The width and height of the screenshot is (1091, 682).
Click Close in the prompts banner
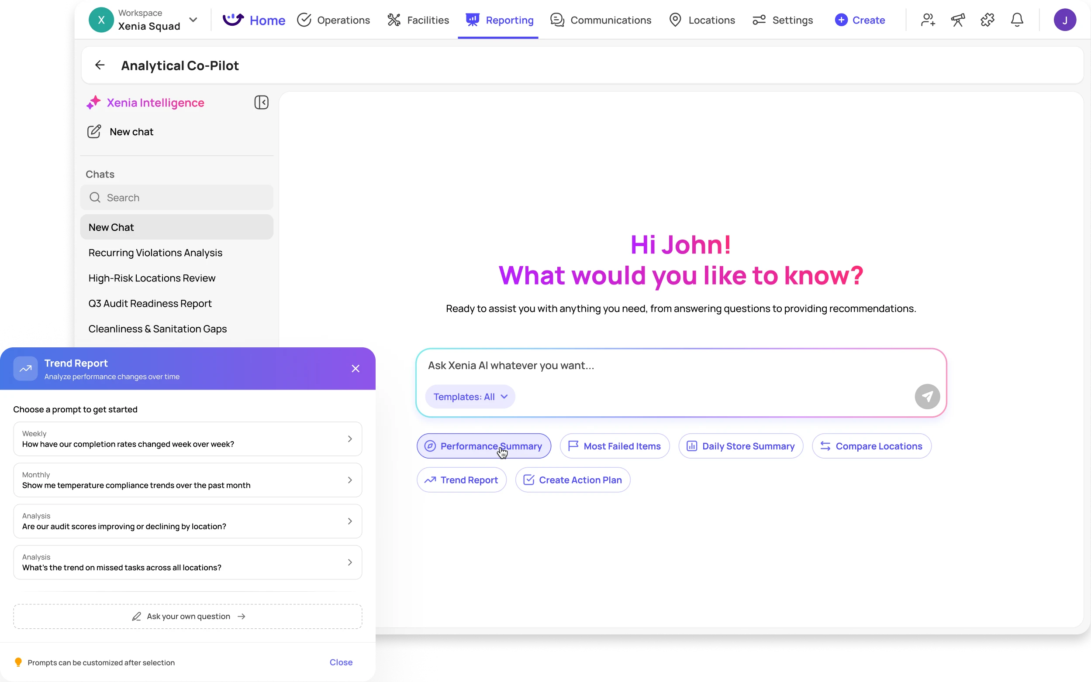(341, 661)
